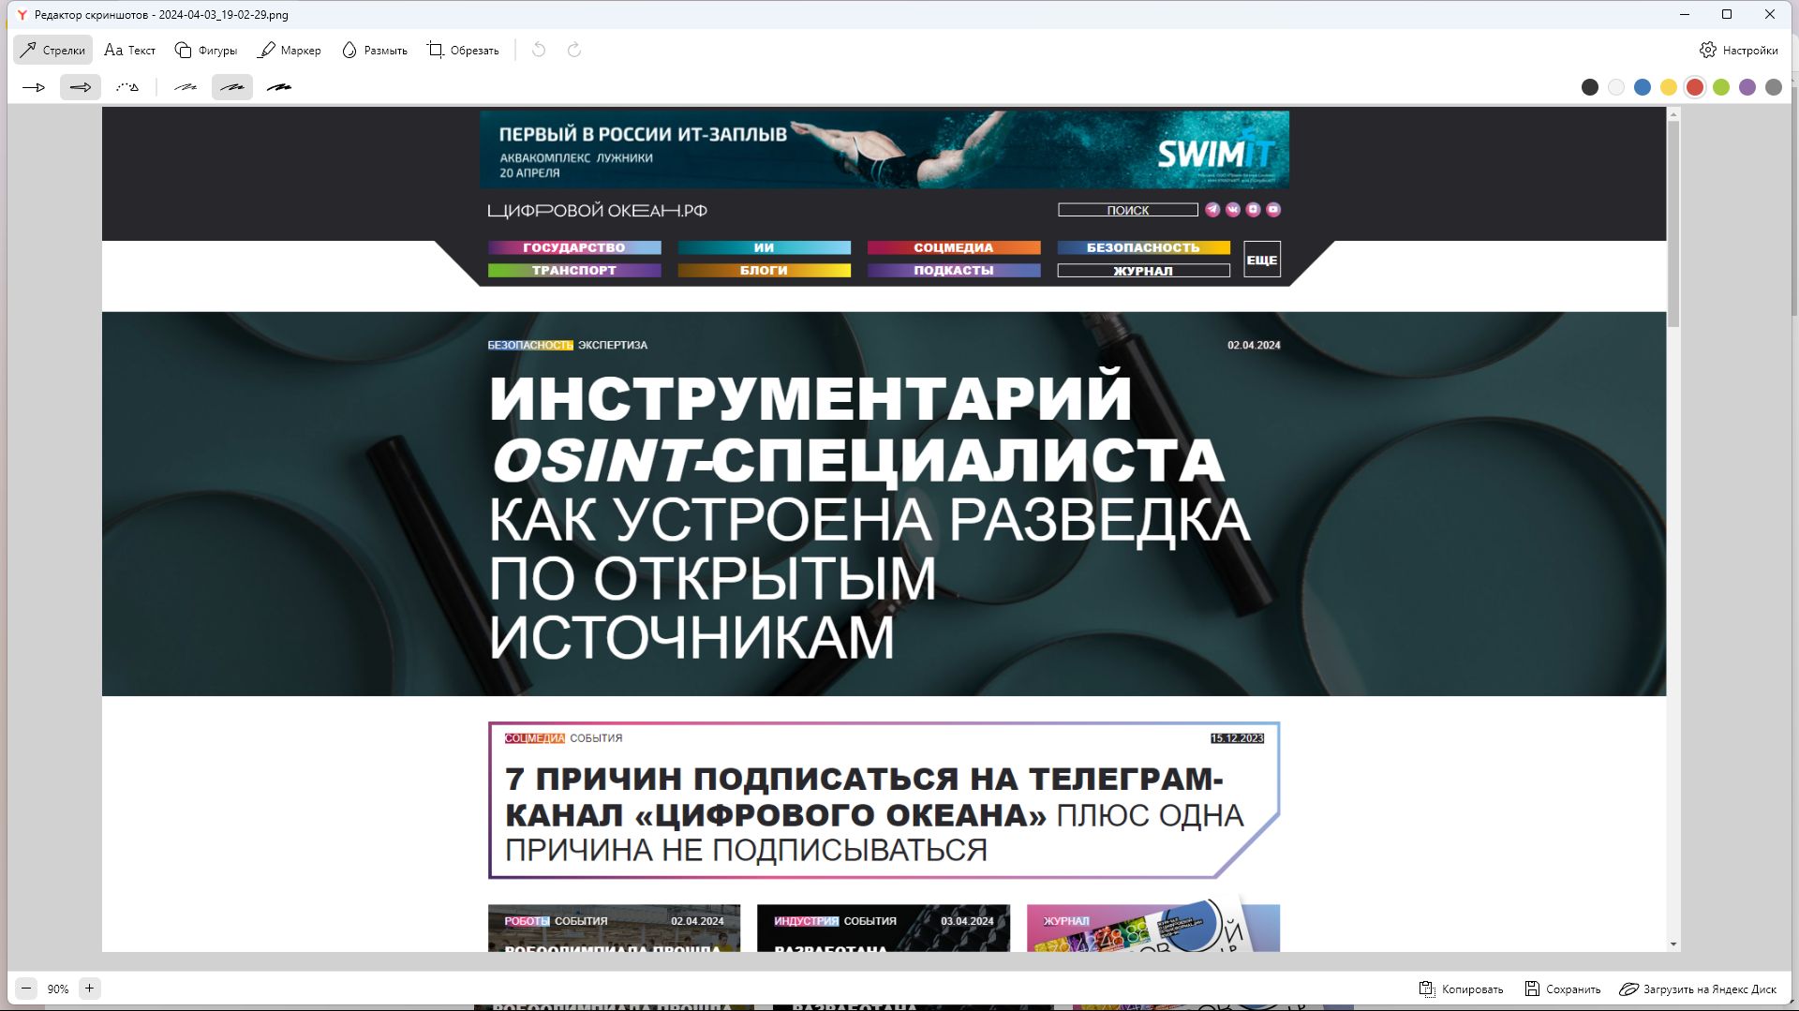Screen dimensions: 1799x1011
Task: Choose the dotted curved arrow style
Action: [127, 87]
